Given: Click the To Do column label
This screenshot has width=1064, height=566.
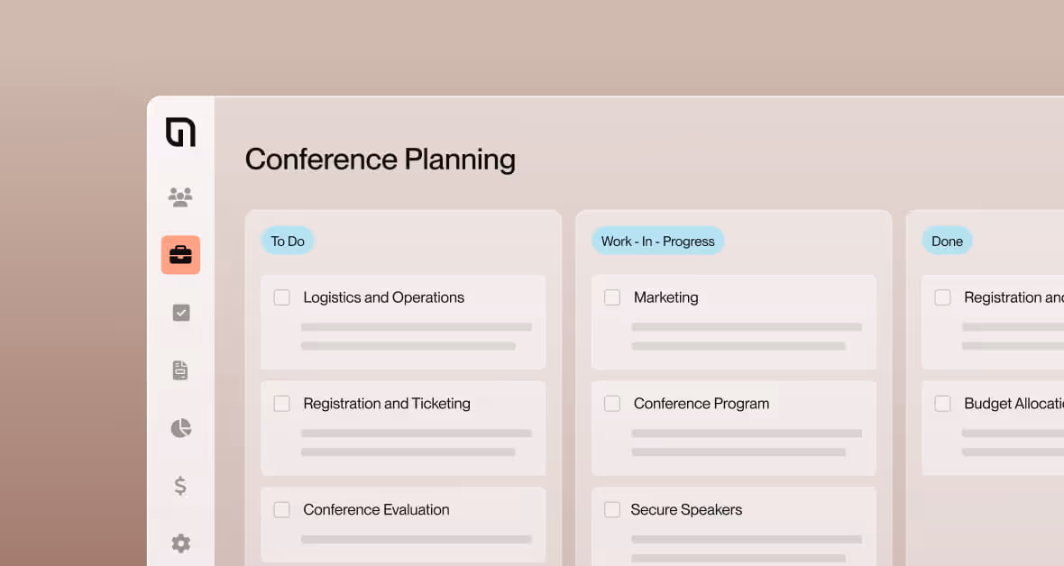Looking at the screenshot, I should [287, 241].
